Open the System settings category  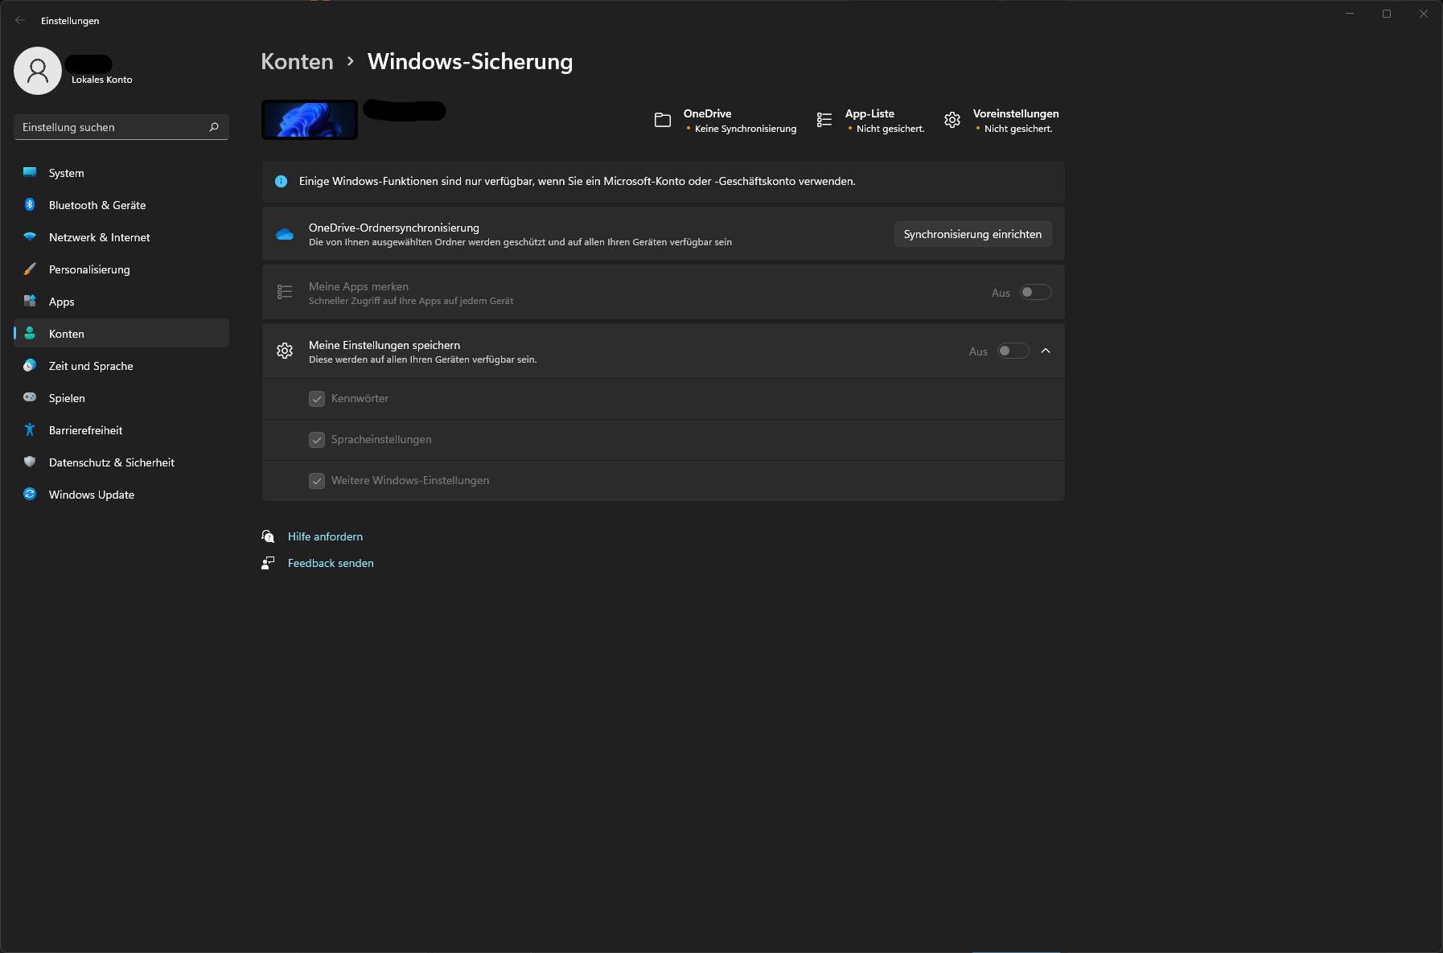121,173
